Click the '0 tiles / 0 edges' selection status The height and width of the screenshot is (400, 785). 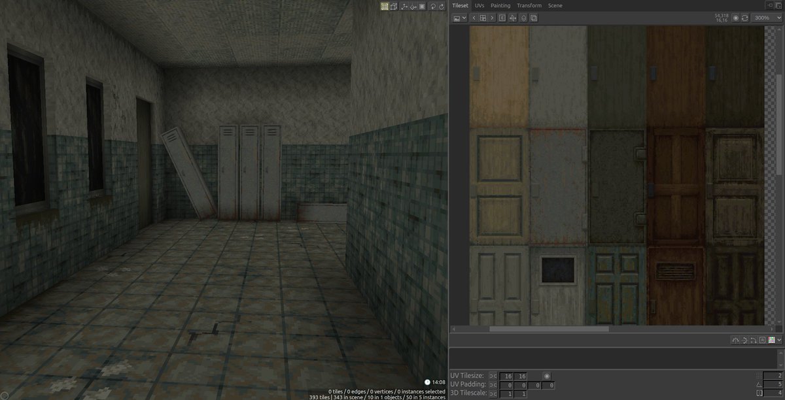pos(387,391)
